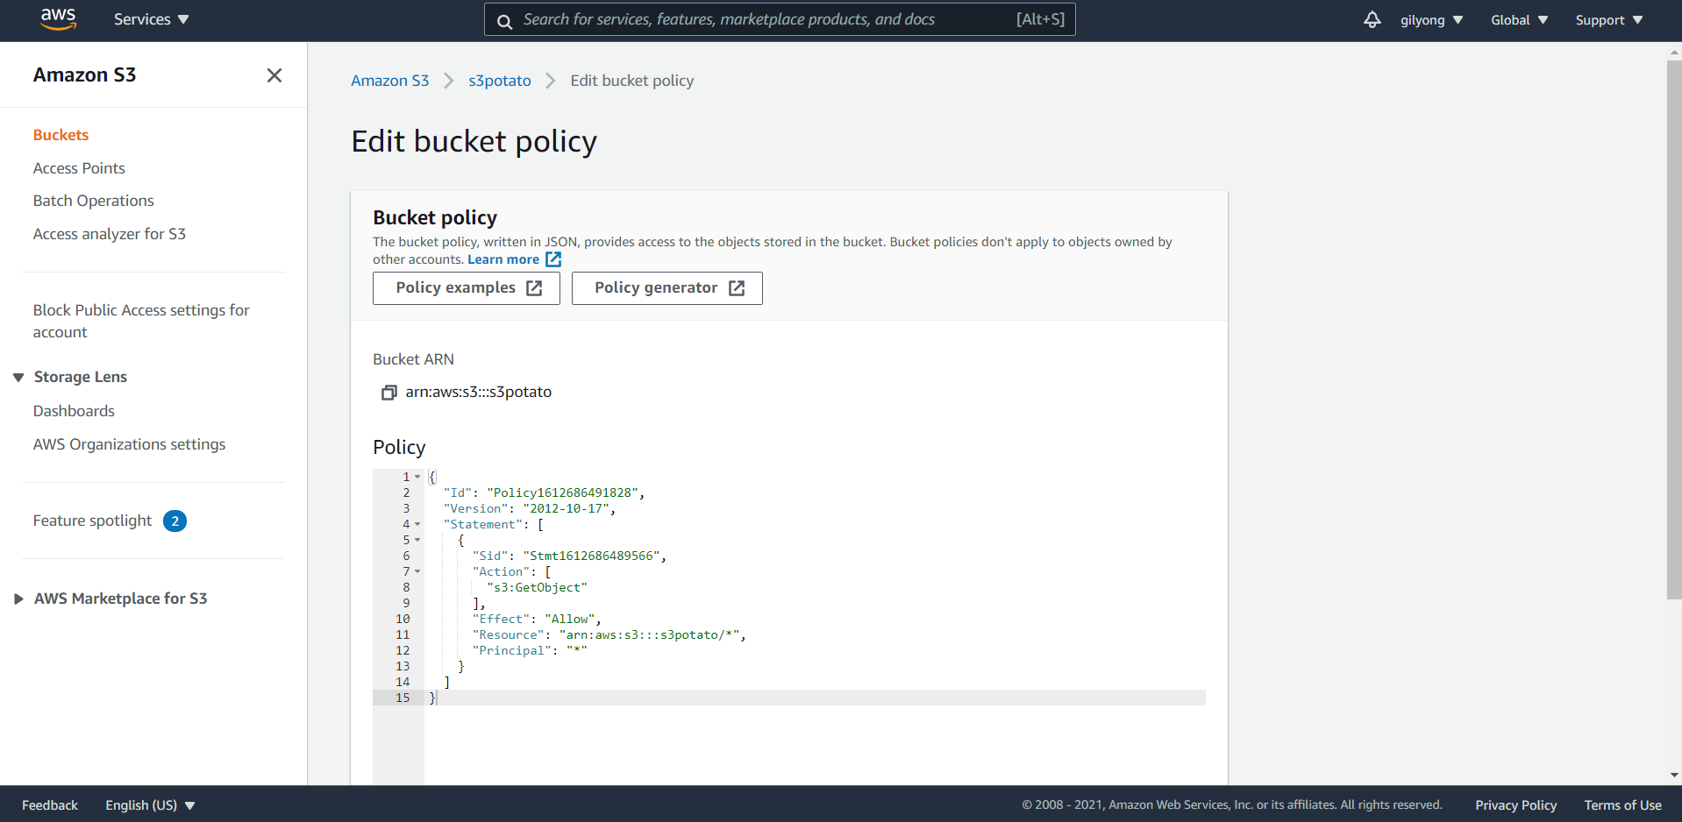Open Storage Lens Dashboards

point(74,411)
